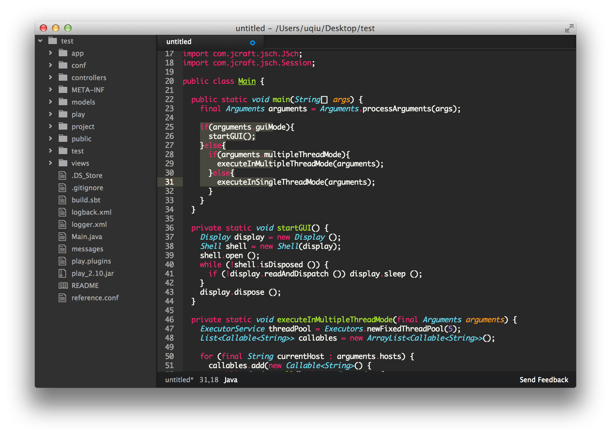The height and width of the screenshot is (436, 611).
Task: Click the controllers folder icon
Action: (x=63, y=77)
